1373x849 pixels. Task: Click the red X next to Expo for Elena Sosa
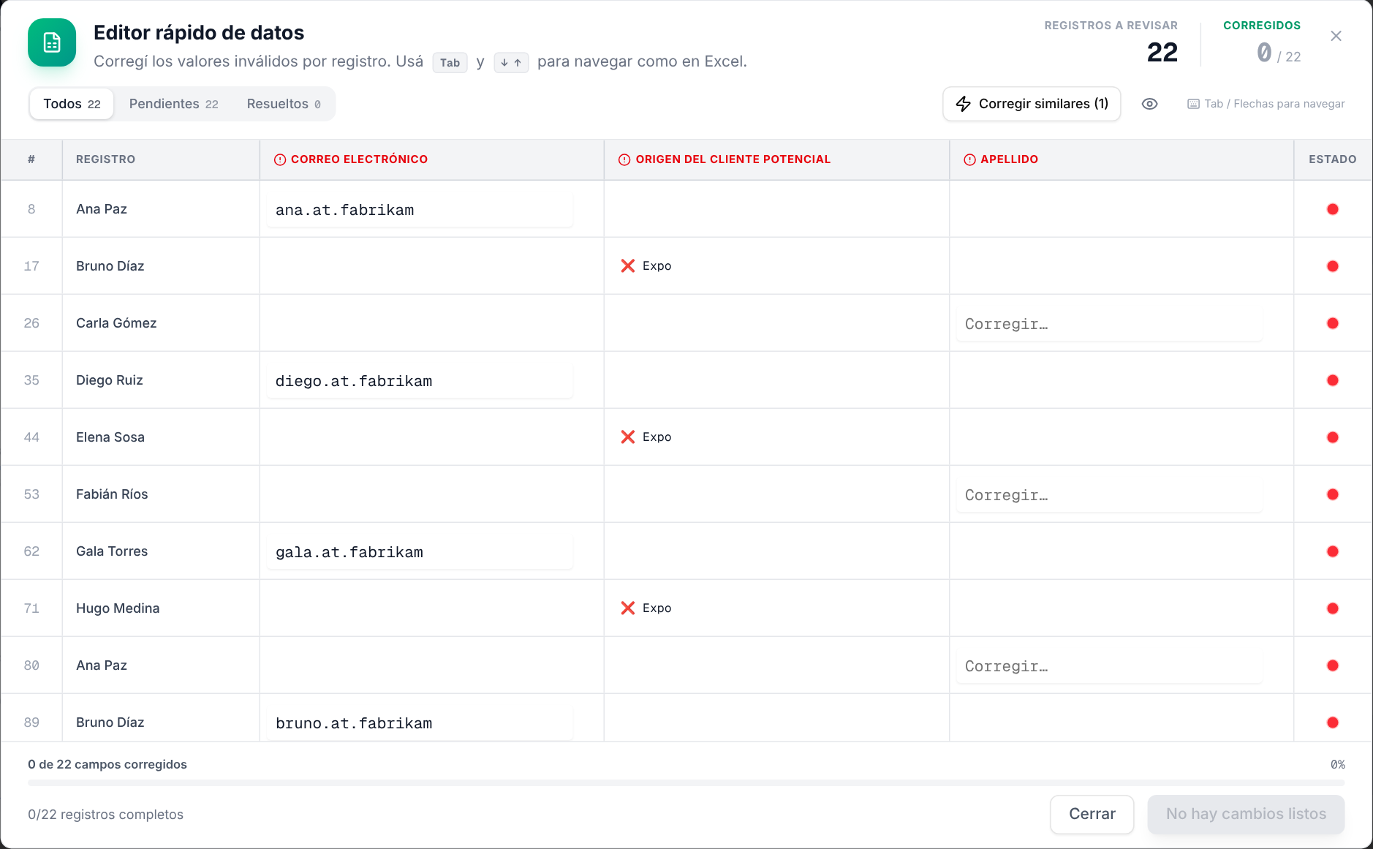[627, 437]
